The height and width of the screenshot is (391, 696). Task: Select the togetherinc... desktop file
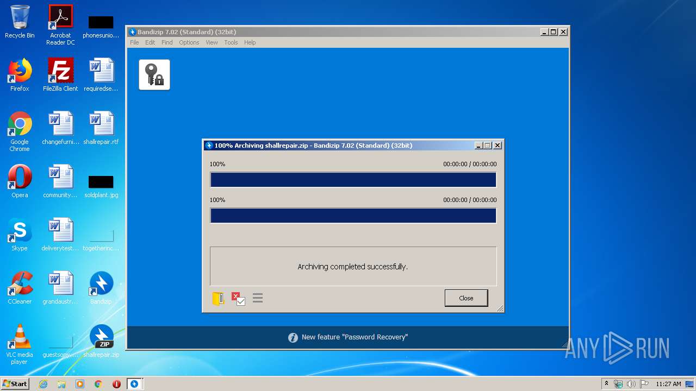click(x=101, y=240)
